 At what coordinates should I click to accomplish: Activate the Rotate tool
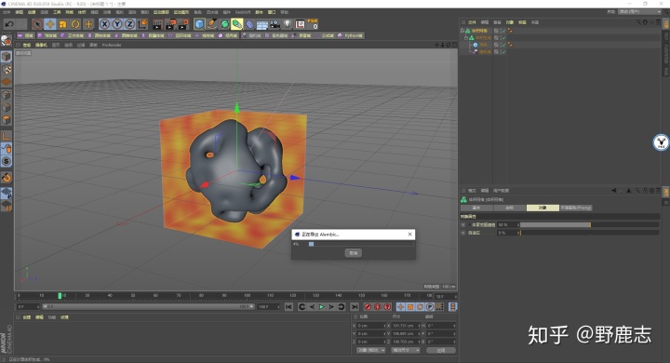pos(75,24)
